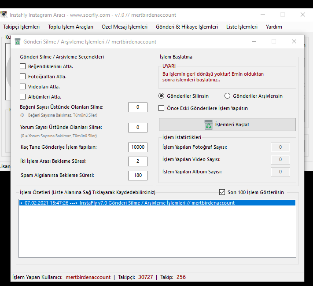Click the empty log list area
Image resolution: width=313 pixels, height=286 pixels.
pyautogui.click(x=157, y=231)
